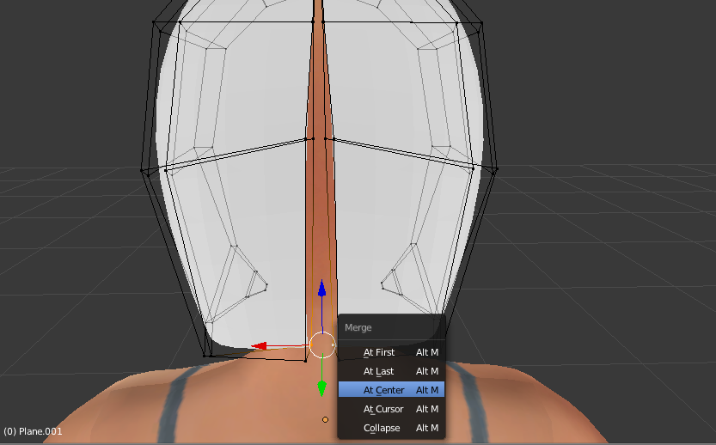Choose At First in Merge menu
The height and width of the screenshot is (445, 716).
click(x=391, y=352)
